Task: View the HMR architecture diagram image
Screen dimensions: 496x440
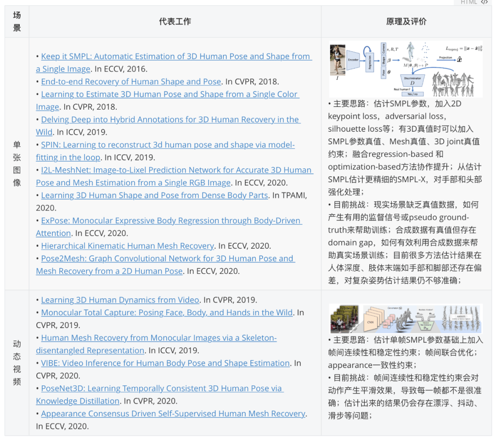Action: pyautogui.click(x=406, y=69)
